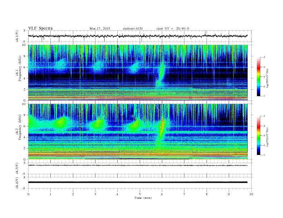Click time axis tick label "9"
This screenshot has height=218, width=283.
[x=229, y=194]
